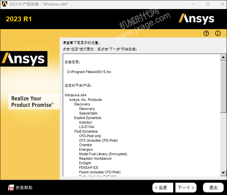Open the 安装帮助 link
The height and width of the screenshot is (195, 227).
click(24, 188)
